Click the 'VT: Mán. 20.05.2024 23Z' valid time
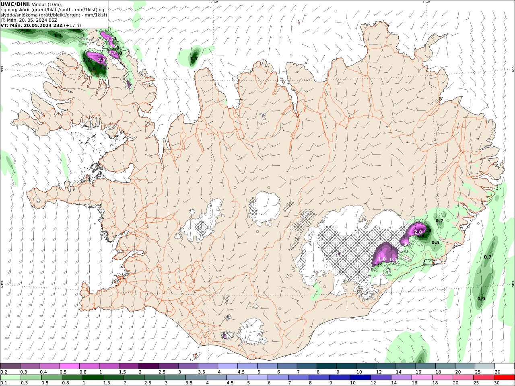The image size is (515, 386). click(31, 25)
